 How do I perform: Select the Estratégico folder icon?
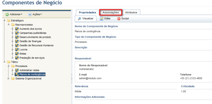[9, 21]
